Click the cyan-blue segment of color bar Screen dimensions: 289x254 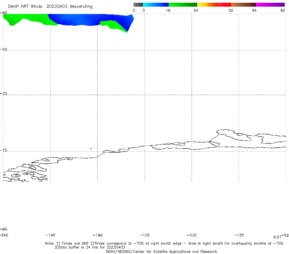156,5
